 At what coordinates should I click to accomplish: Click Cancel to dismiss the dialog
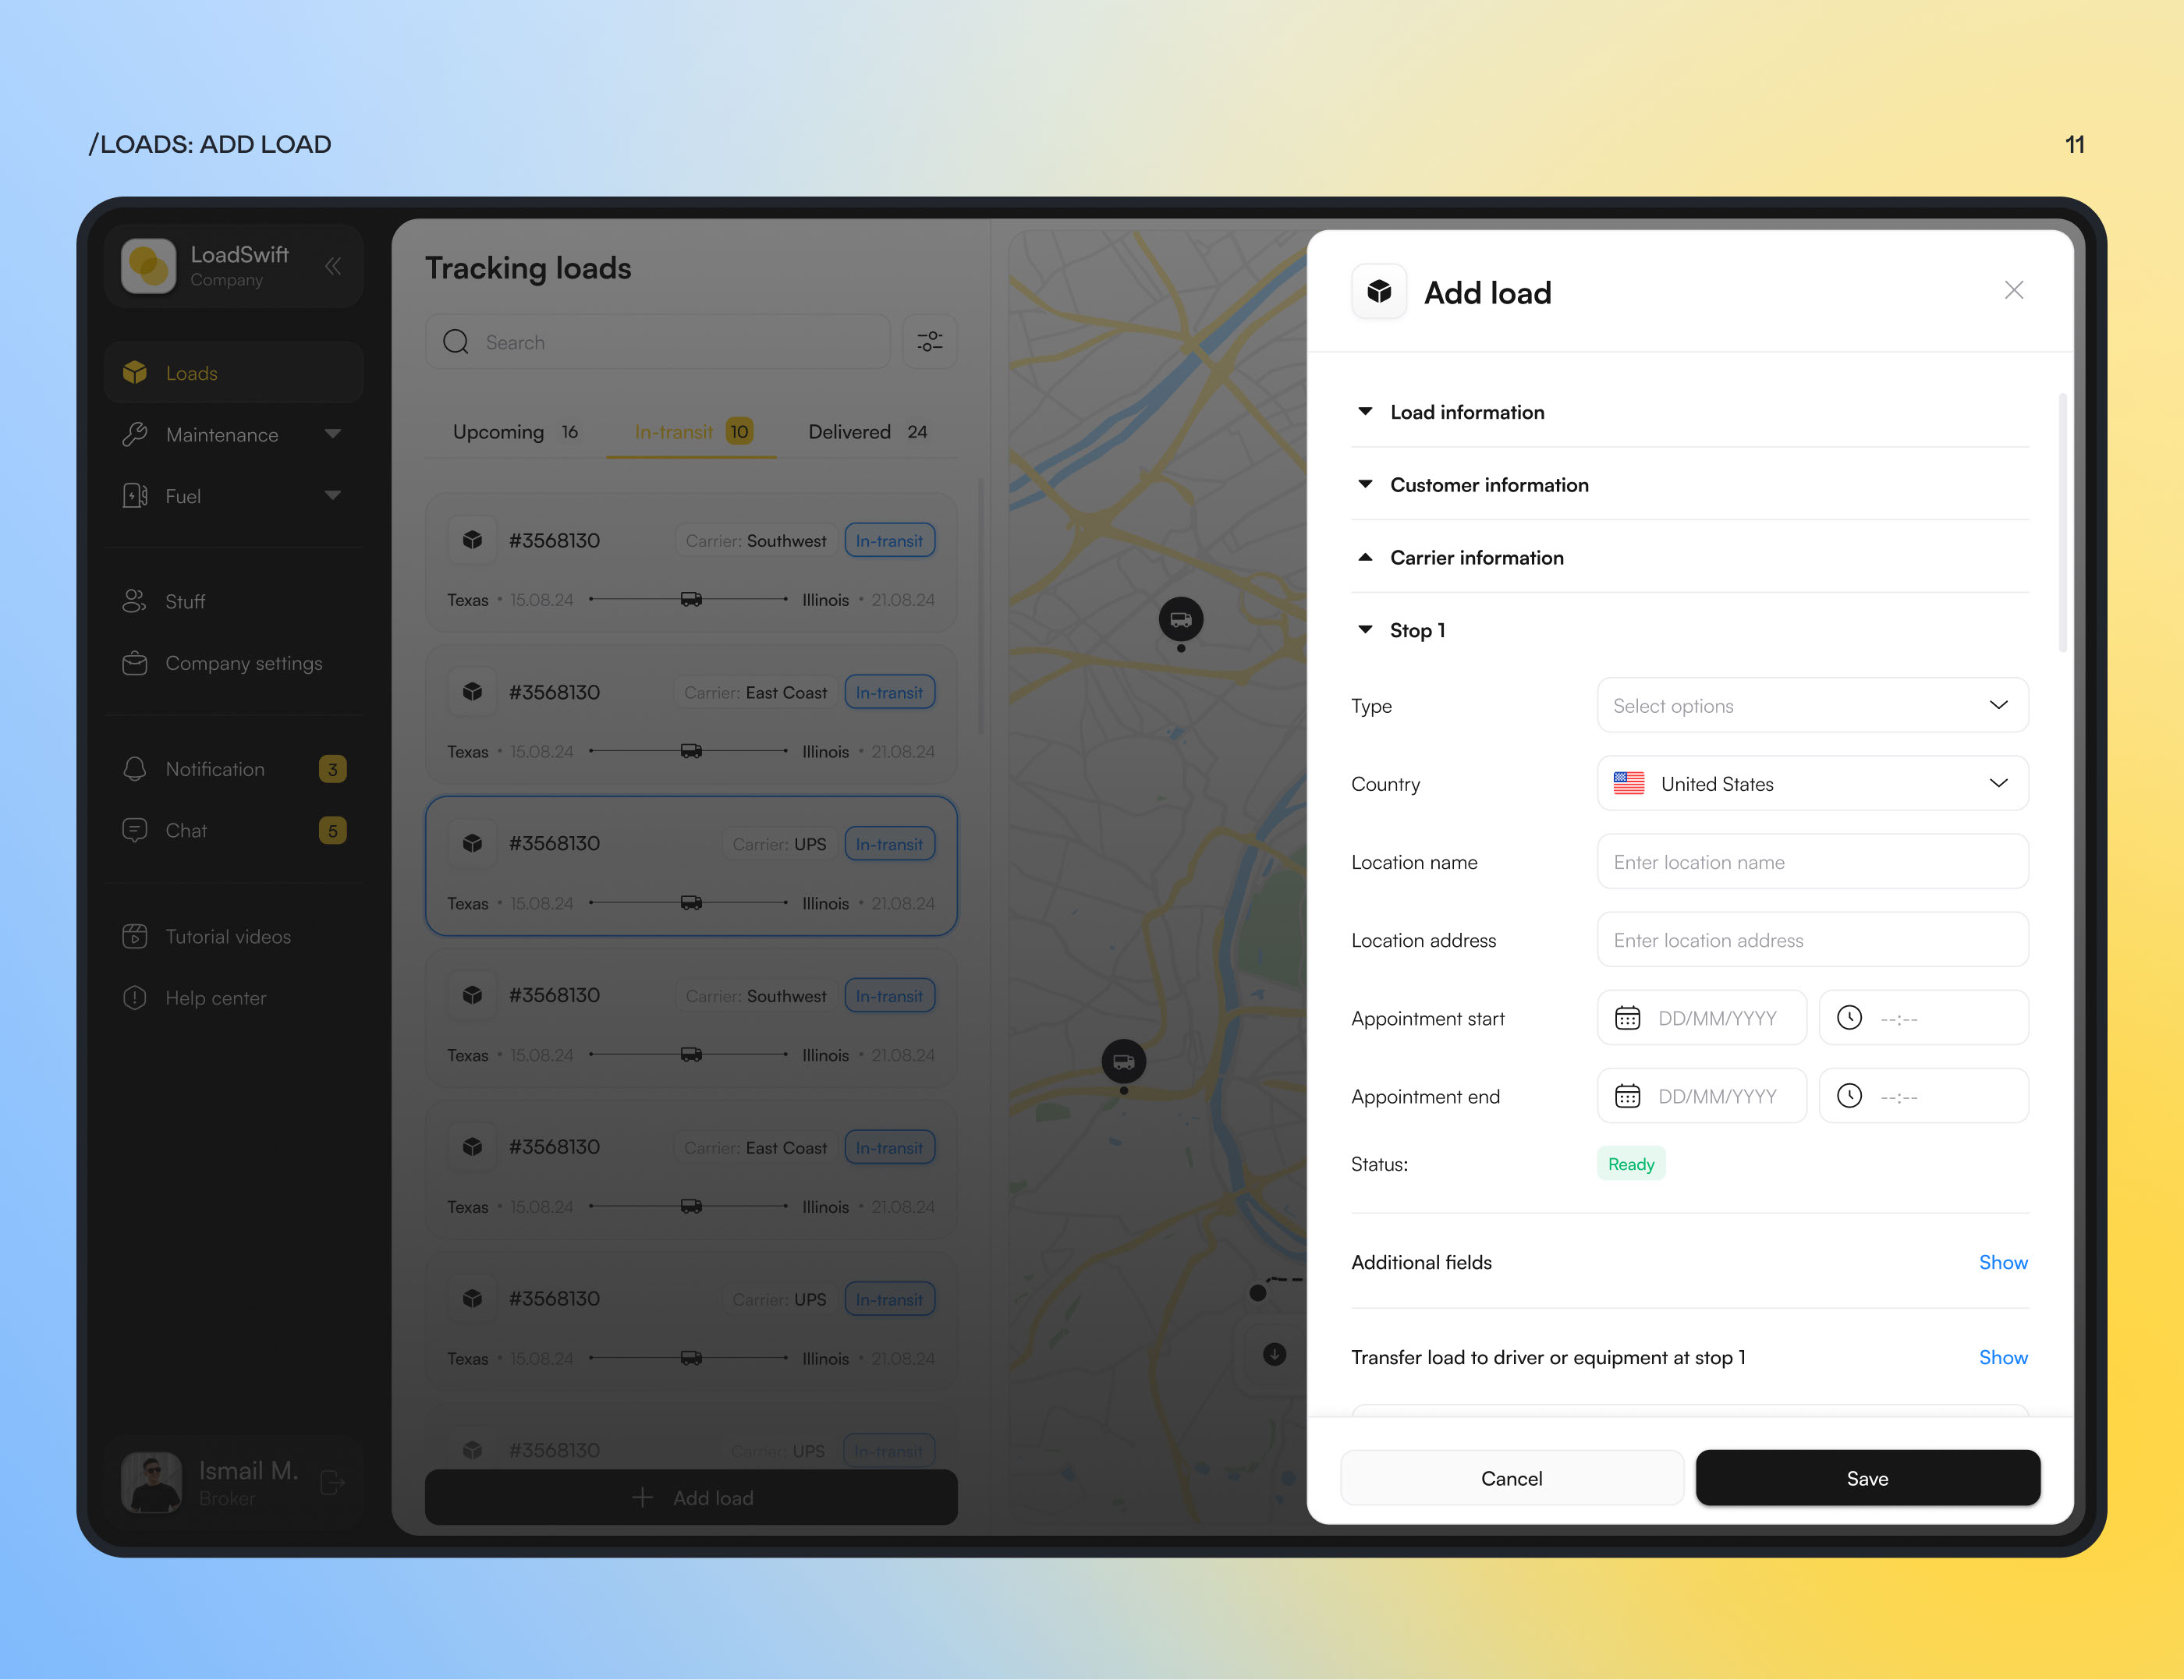pyautogui.click(x=1510, y=1477)
